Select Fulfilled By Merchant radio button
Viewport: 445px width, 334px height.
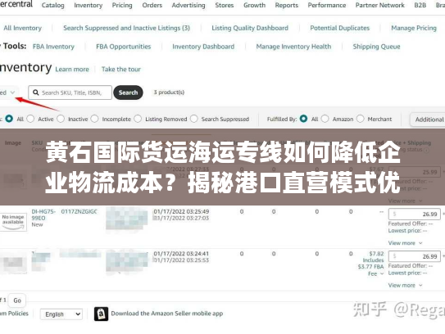pos(360,119)
